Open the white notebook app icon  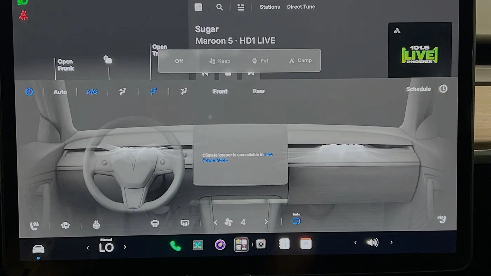[284, 244]
